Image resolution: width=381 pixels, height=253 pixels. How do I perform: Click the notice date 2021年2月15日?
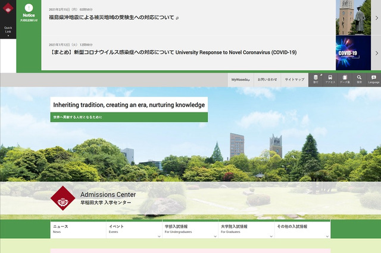click(x=71, y=10)
